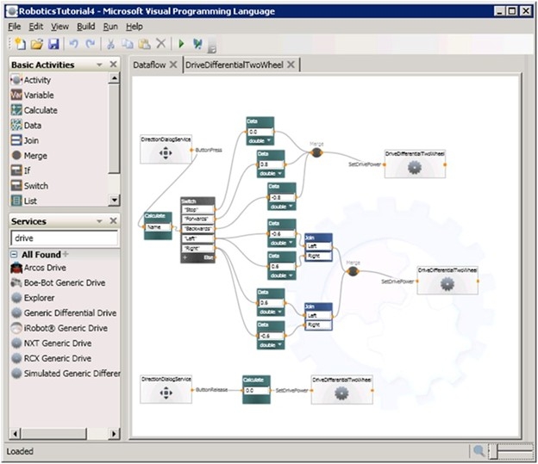Select Generic Differential Drive service
The width and height of the screenshot is (538, 464).
click(64, 312)
